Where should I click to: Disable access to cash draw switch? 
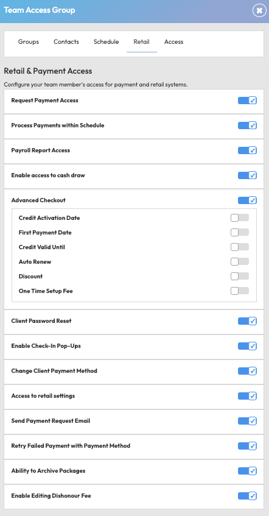click(247, 175)
